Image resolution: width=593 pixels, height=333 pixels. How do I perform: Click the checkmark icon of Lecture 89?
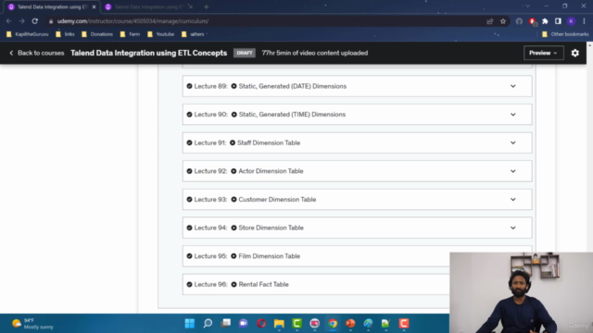click(189, 86)
